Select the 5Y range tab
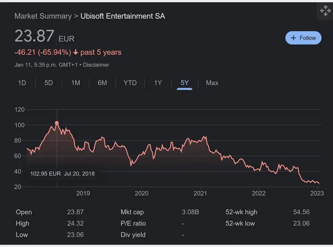 click(x=185, y=83)
